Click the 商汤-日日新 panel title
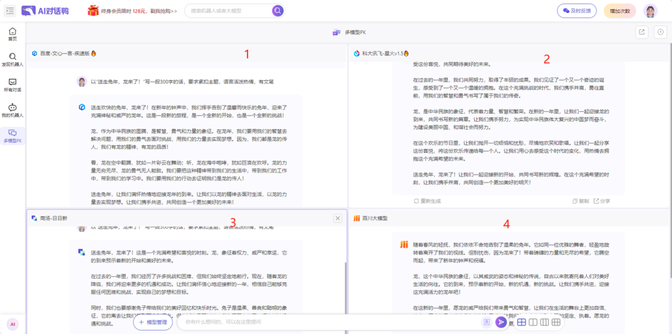Screen dimensions: 672x334 click(54, 218)
